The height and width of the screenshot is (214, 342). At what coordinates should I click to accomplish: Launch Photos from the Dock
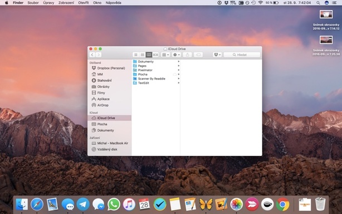[x=236, y=205]
